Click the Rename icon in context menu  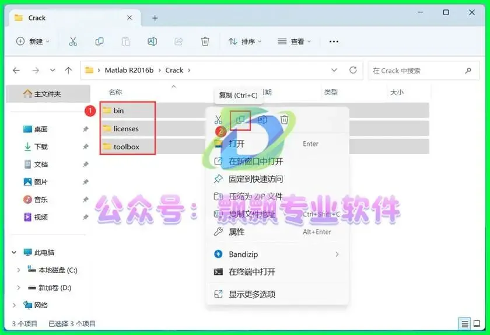click(262, 120)
